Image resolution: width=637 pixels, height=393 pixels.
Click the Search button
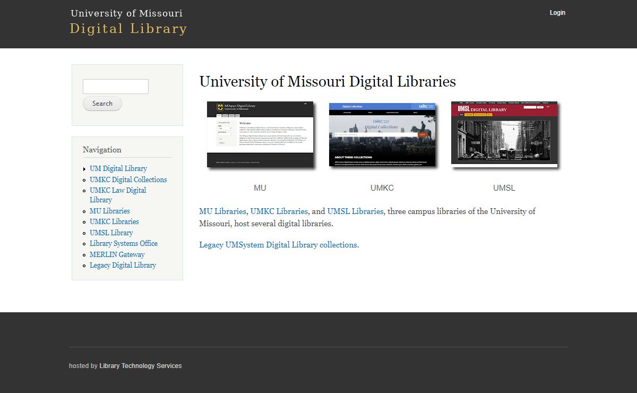click(102, 104)
